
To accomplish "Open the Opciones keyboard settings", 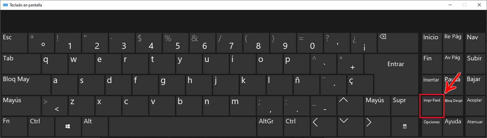I will coord(432,126).
